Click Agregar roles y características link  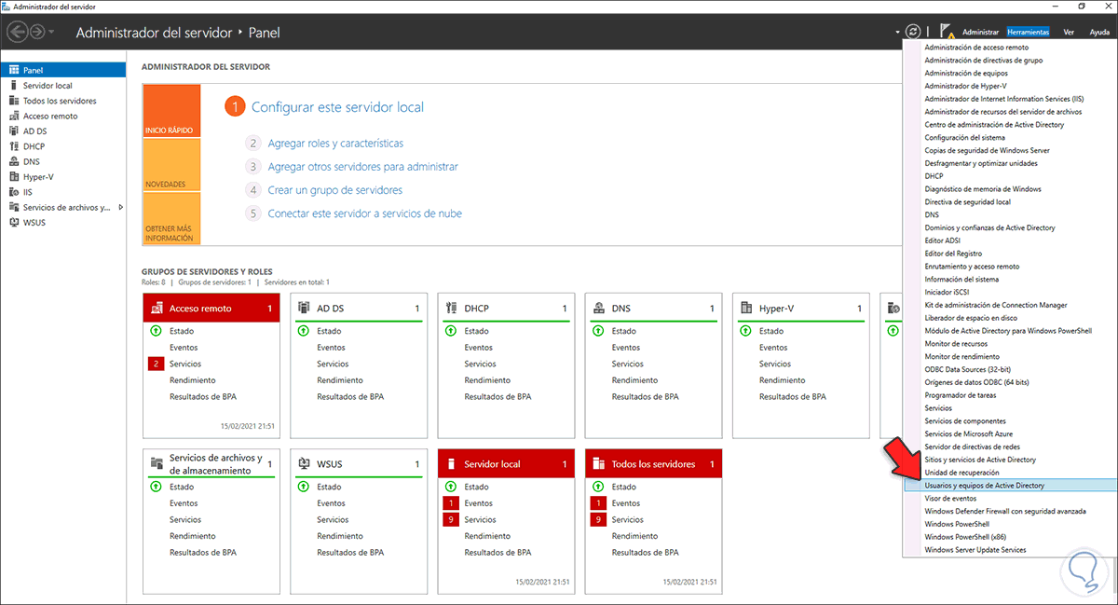tap(335, 144)
